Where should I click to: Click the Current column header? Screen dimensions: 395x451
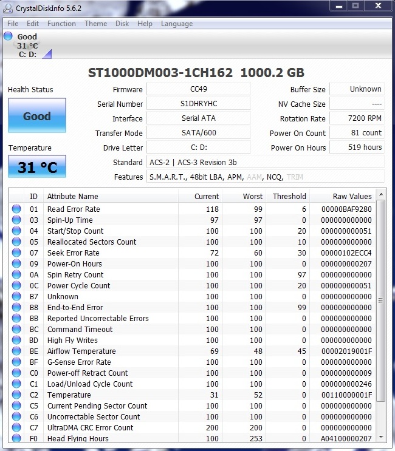click(201, 196)
